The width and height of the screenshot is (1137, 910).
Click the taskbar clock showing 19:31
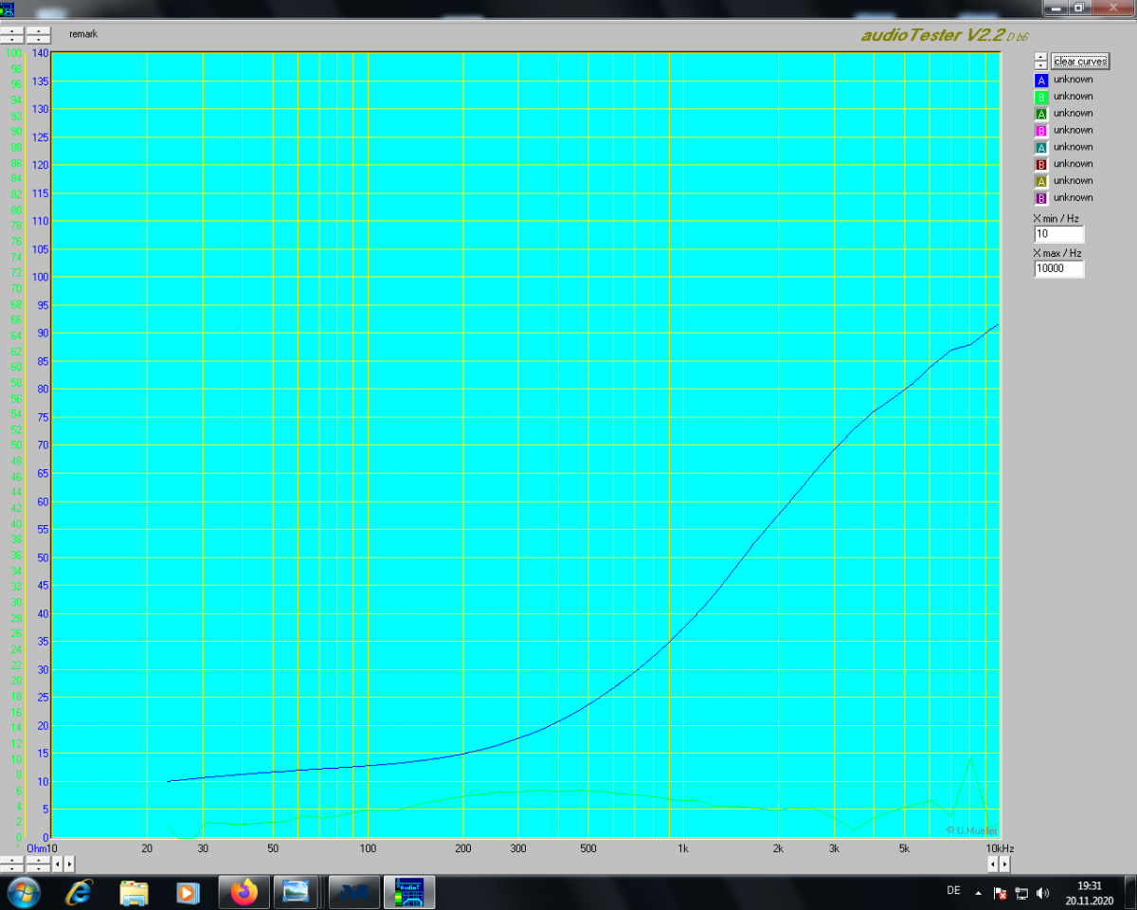[x=1089, y=892]
